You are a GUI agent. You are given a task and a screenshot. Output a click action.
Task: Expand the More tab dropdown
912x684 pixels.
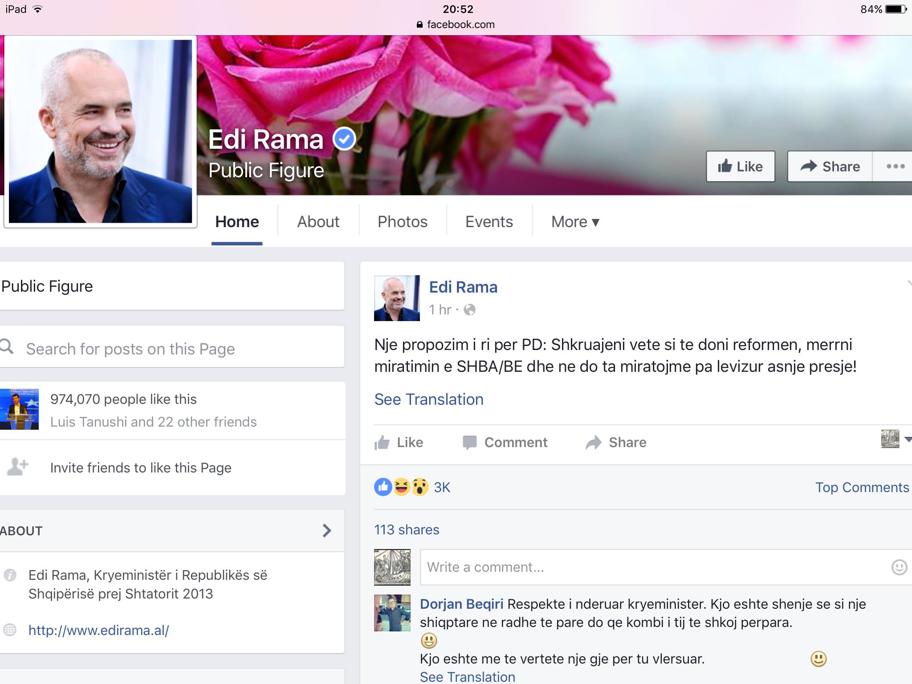click(x=575, y=222)
